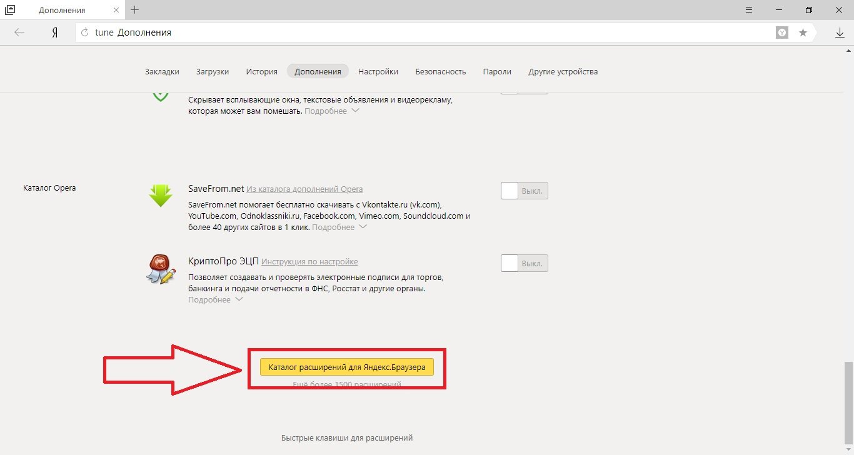Click the Yandex protect icon in address bar

click(782, 32)
